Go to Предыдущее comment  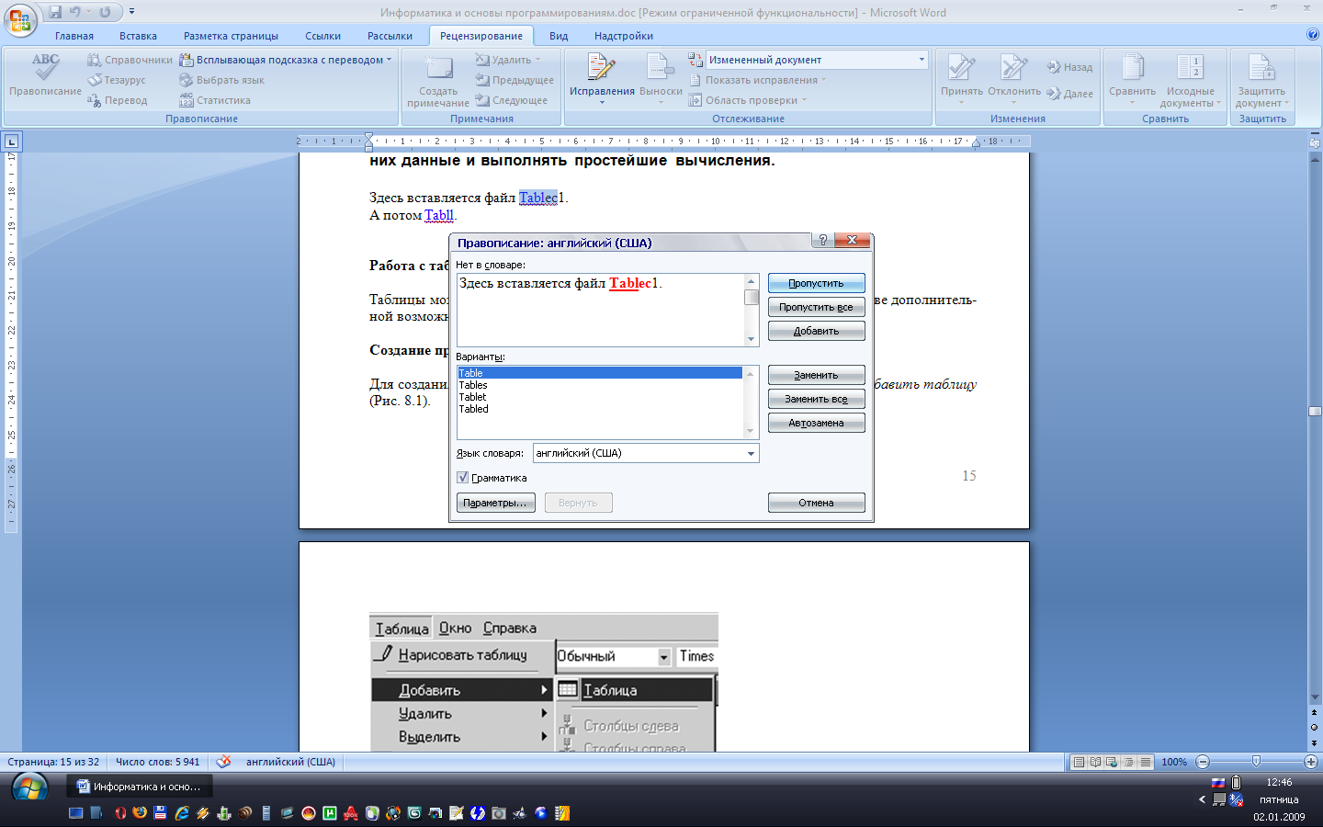514,80
